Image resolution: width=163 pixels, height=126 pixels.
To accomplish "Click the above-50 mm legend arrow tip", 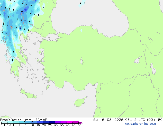I will 81,123.
